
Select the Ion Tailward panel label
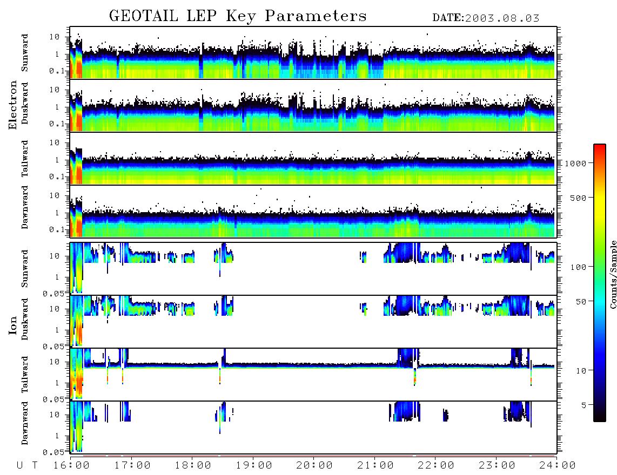click(25, 375)
